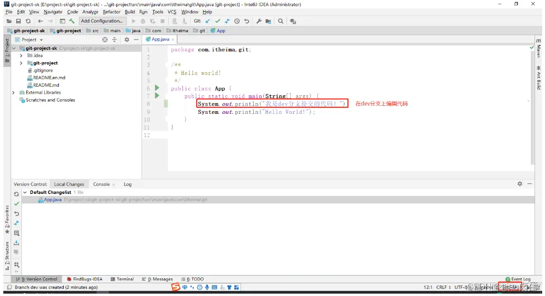Open the Event Log
This screenshot has height=296, width=545.
point(518,279)
